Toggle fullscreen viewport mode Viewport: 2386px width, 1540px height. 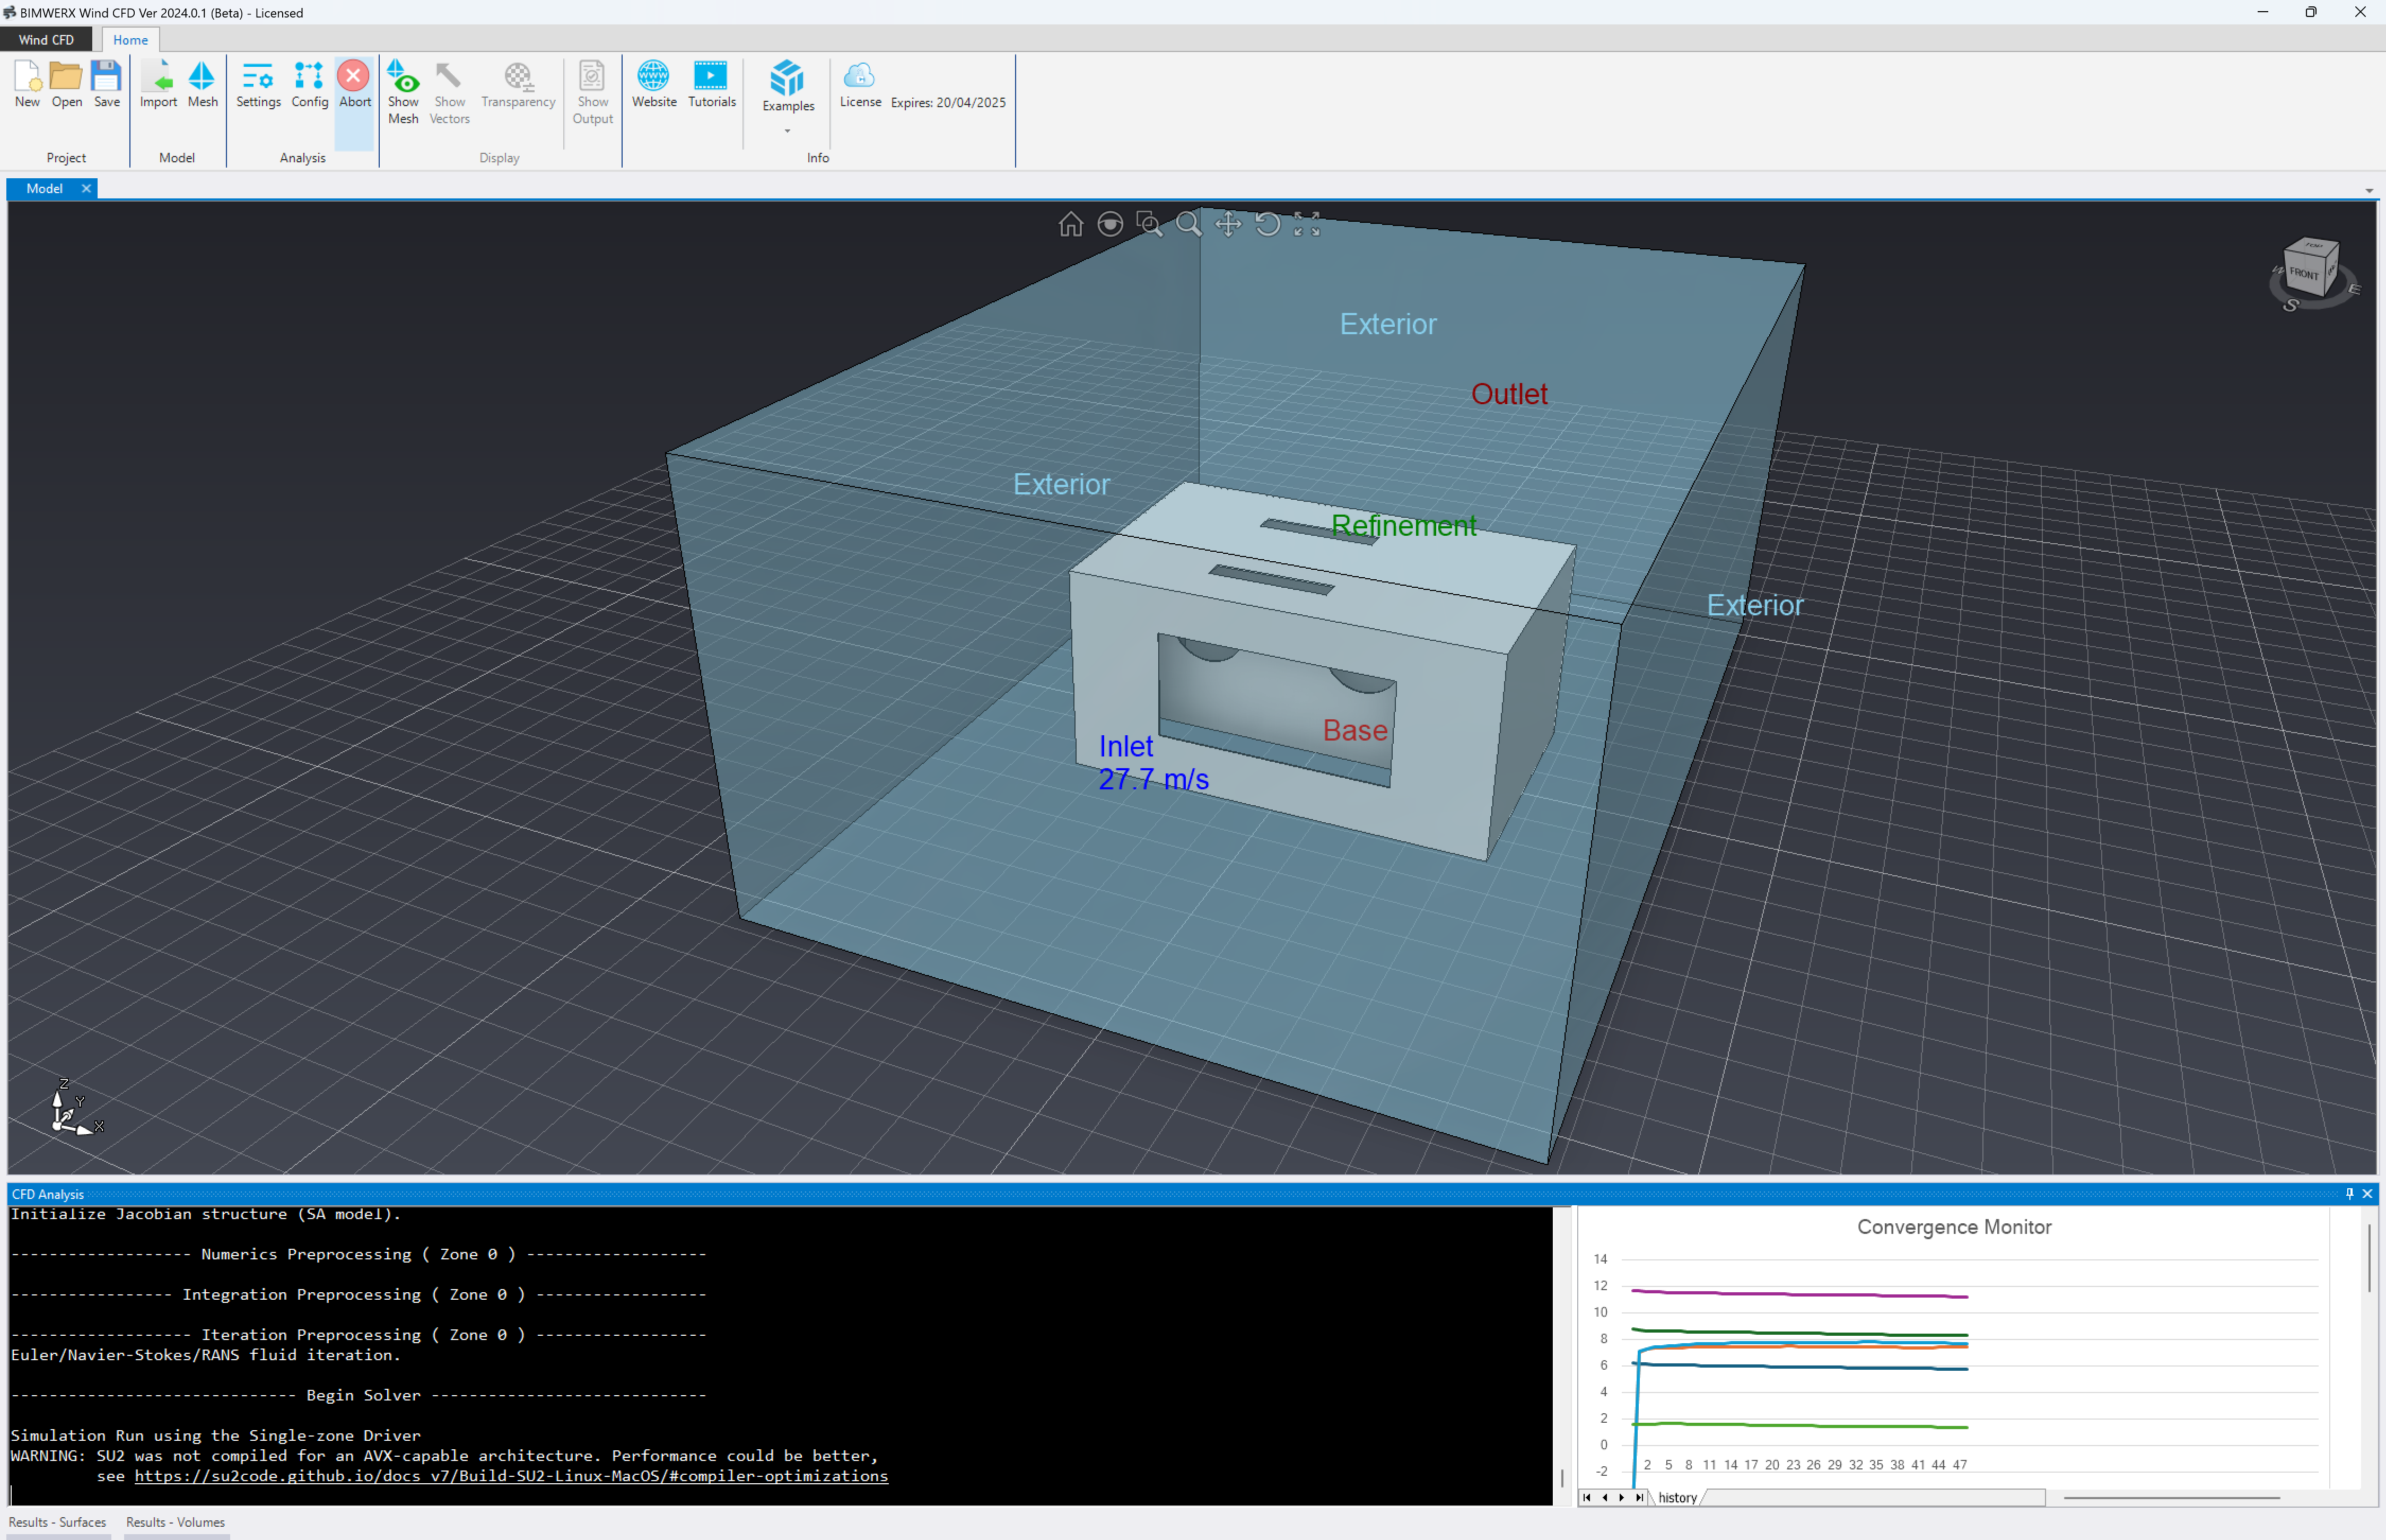[x=1306, y=224]
